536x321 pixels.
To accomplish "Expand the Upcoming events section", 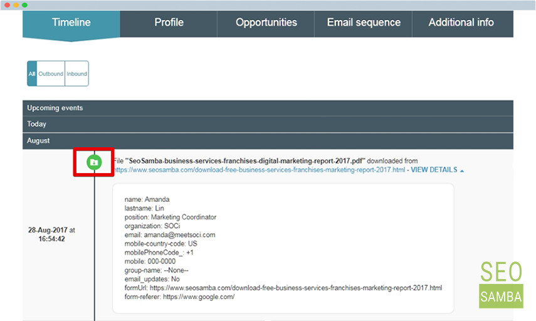I will click(x=268, y=108).
